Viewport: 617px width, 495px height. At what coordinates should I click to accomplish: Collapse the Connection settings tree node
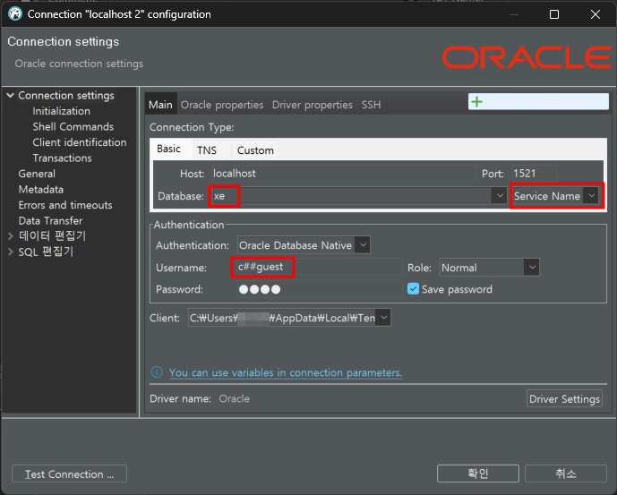(x=10, y=95)
